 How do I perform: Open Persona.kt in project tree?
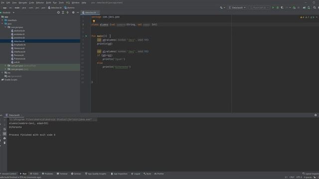pos(17,55)
